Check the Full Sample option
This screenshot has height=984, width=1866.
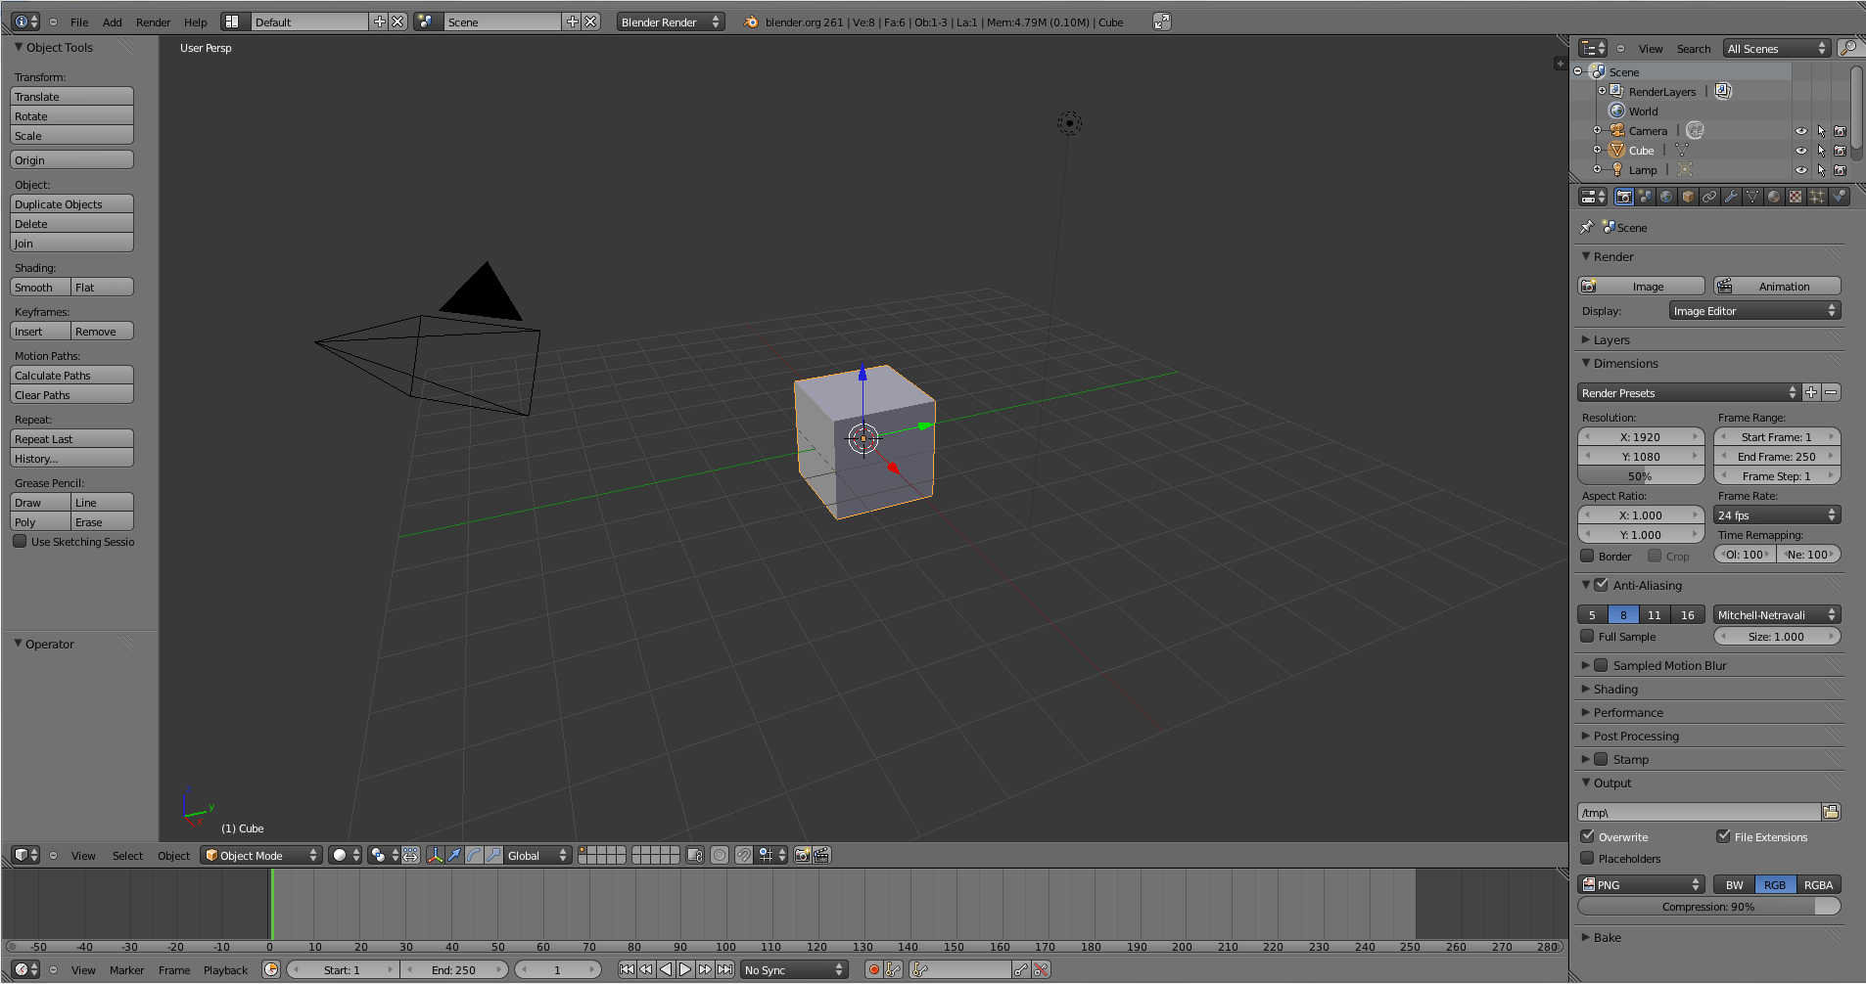point(1588,636)
